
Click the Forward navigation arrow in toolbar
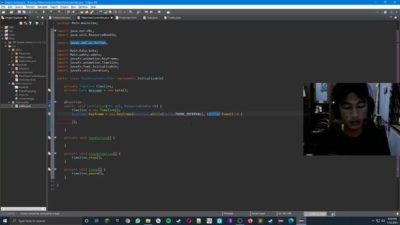(x=159, y=12)
